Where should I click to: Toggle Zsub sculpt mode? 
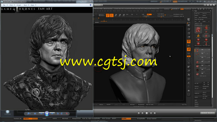[149, 14]
